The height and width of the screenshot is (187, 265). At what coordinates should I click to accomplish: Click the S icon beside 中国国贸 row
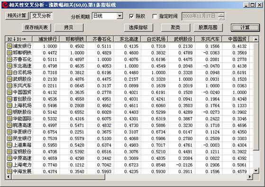pos(9,92)
